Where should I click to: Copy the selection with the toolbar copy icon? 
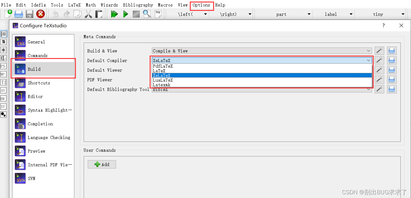77,14
